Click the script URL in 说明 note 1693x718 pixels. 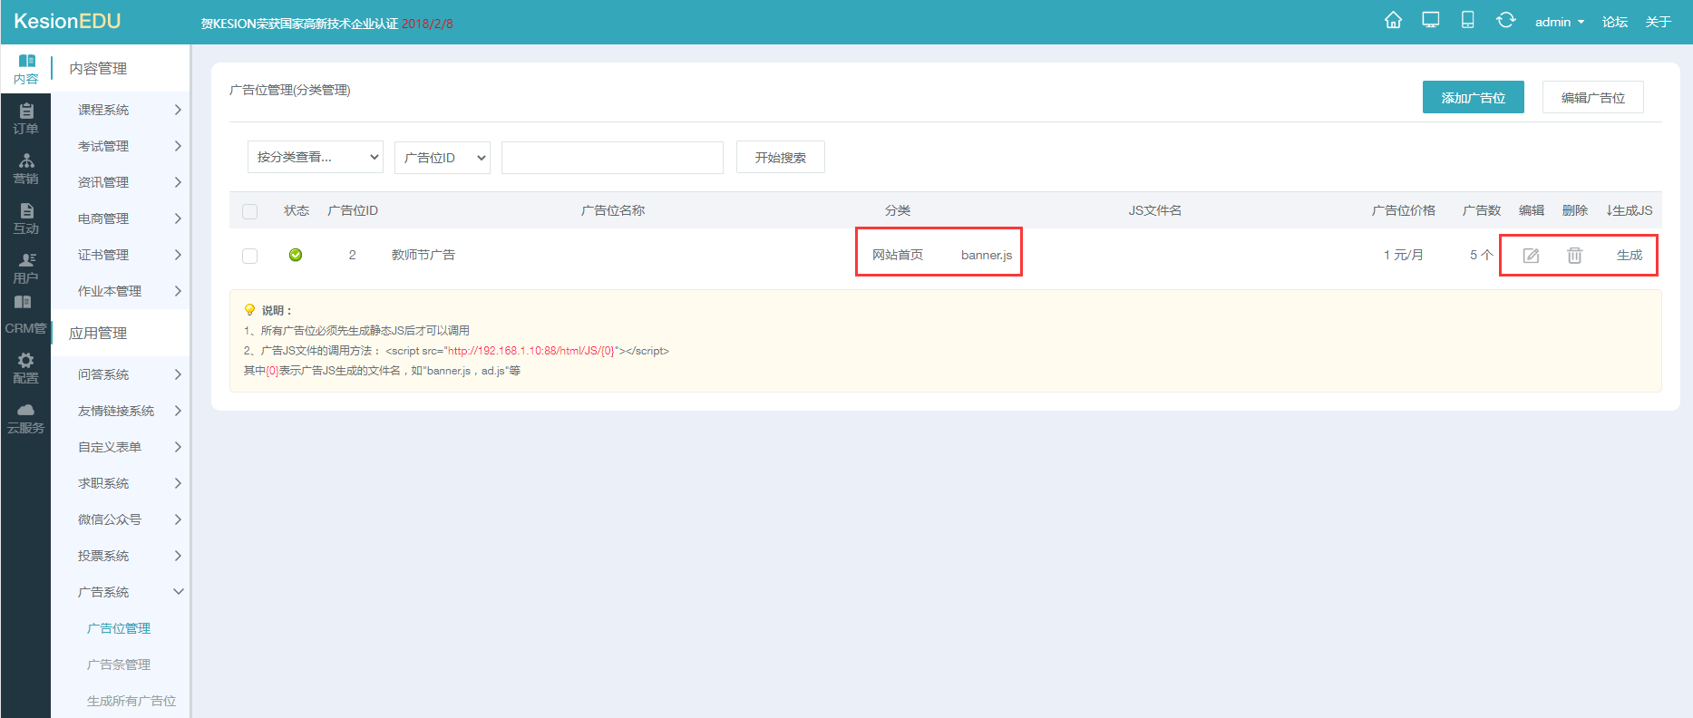pyautogui.click(x=531, y=351)
